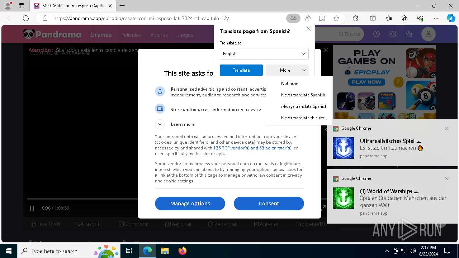Close the translate popup
Image resolution: width=459 pixels, height=258 pixels.
click(308, 29)
